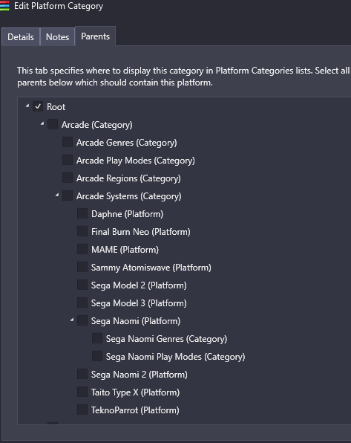Viewport: 351px width, 443px height.
Task: Check the Arcade (Category) checkbox
Action: (53, 124)
